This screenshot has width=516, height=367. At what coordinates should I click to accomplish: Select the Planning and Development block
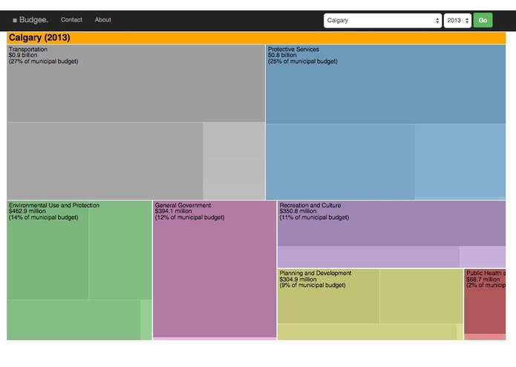[370, 305]
